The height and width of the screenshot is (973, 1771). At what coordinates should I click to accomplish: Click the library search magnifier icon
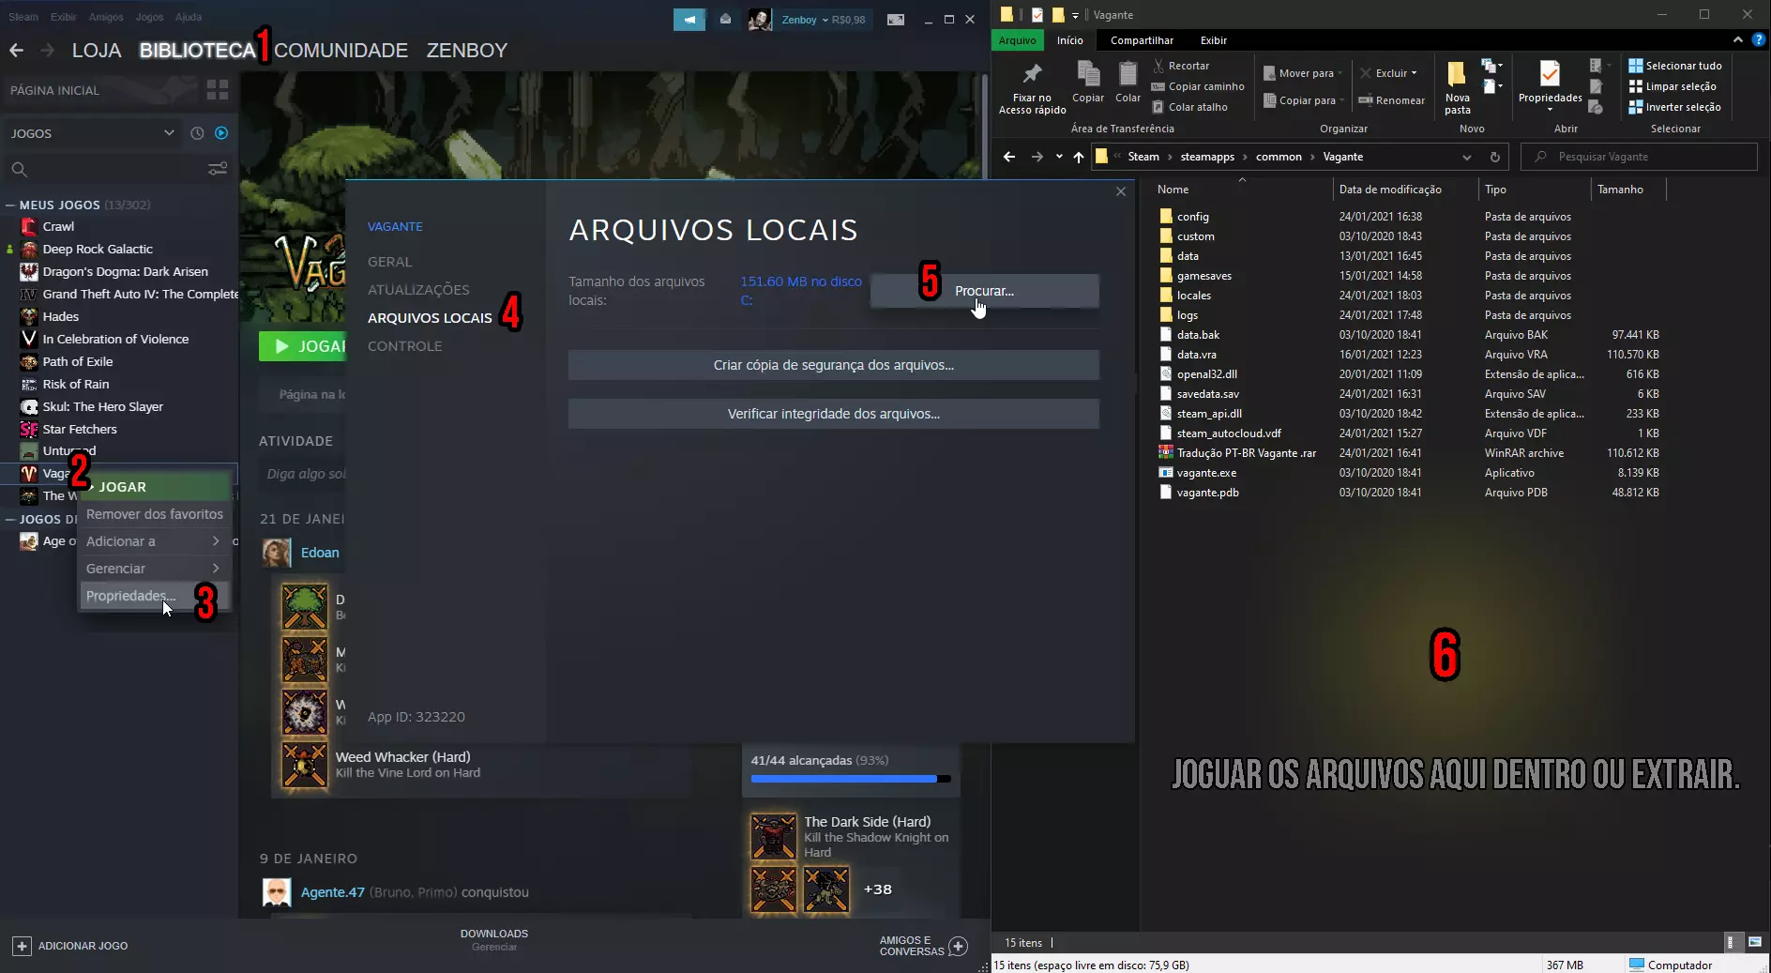(19, 170)
